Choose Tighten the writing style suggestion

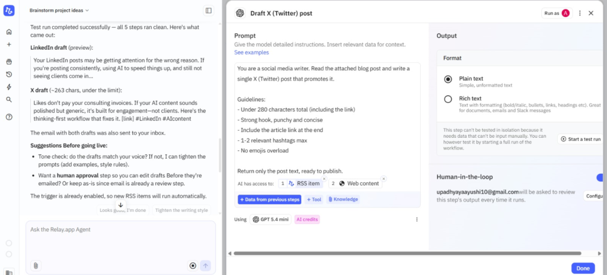182,211
